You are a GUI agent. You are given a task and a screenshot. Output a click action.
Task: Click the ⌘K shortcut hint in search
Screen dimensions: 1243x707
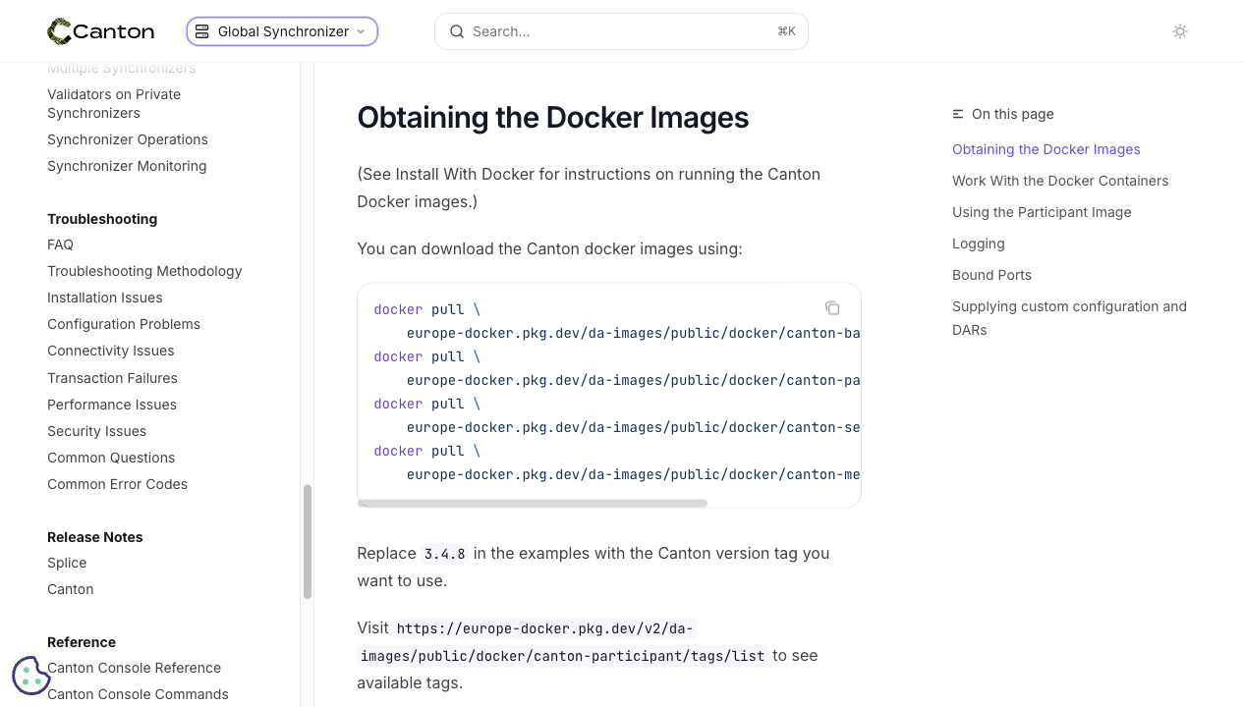(x=786, y=31)
